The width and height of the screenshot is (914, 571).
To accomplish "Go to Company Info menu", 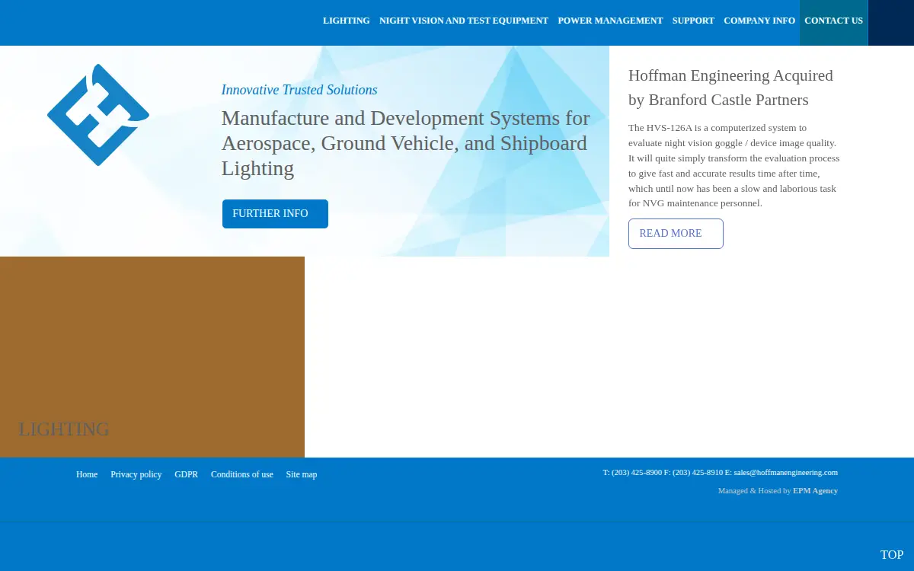I will 759,21.
